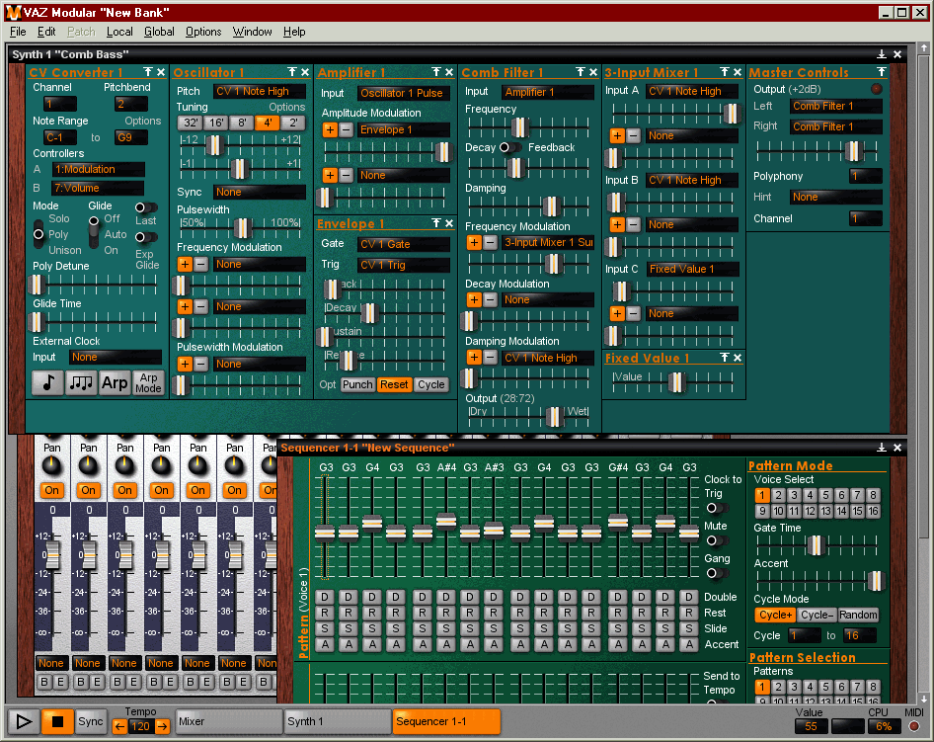Click the Reset button in Envelope 1

tap(394, 385)
